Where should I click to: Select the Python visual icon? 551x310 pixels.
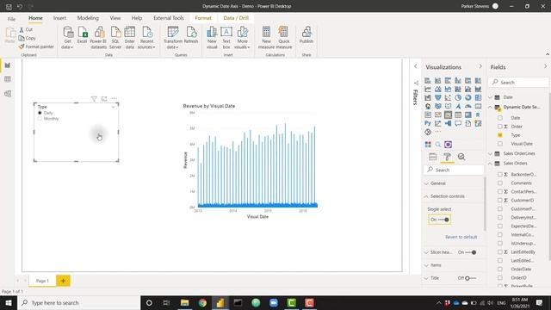428,123
